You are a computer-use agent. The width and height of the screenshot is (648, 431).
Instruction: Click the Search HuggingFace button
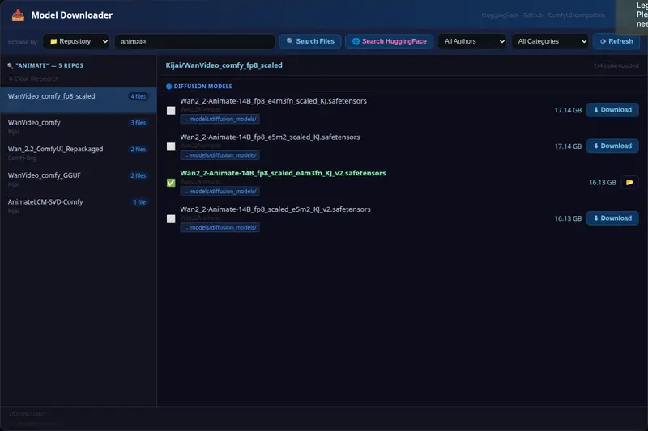(x=389, y=41)
